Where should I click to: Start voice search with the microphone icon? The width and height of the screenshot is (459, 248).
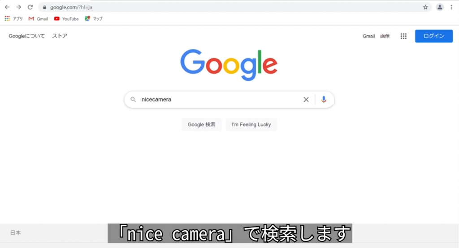324,100
